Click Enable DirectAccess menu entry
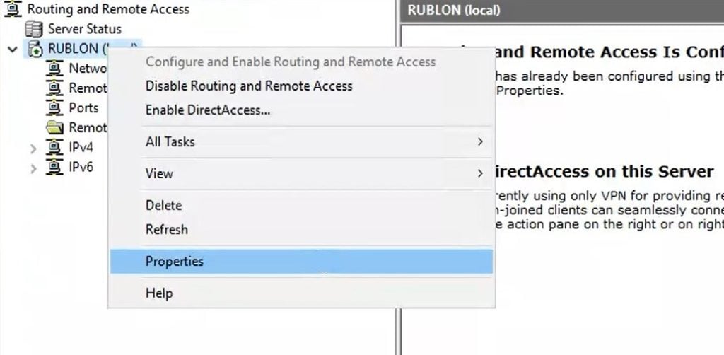The image size is (724, 355). 208,110
